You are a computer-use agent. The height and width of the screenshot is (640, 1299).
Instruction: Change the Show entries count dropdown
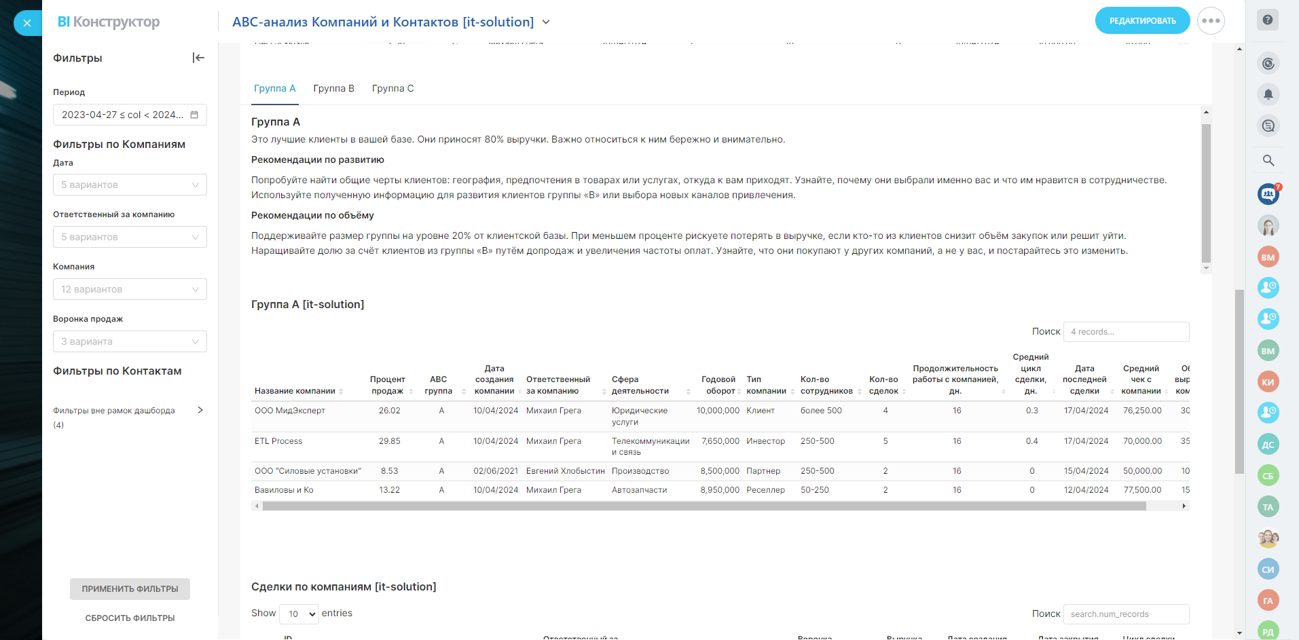pos(299,614)
